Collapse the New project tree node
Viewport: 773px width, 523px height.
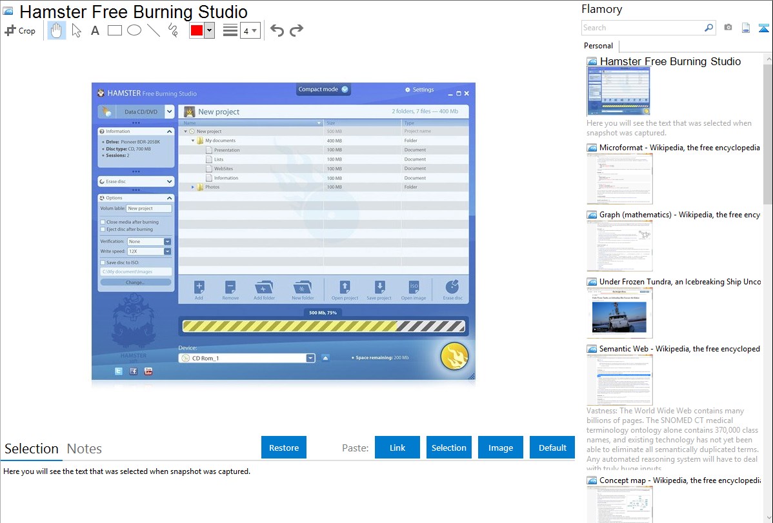point(186,132)
